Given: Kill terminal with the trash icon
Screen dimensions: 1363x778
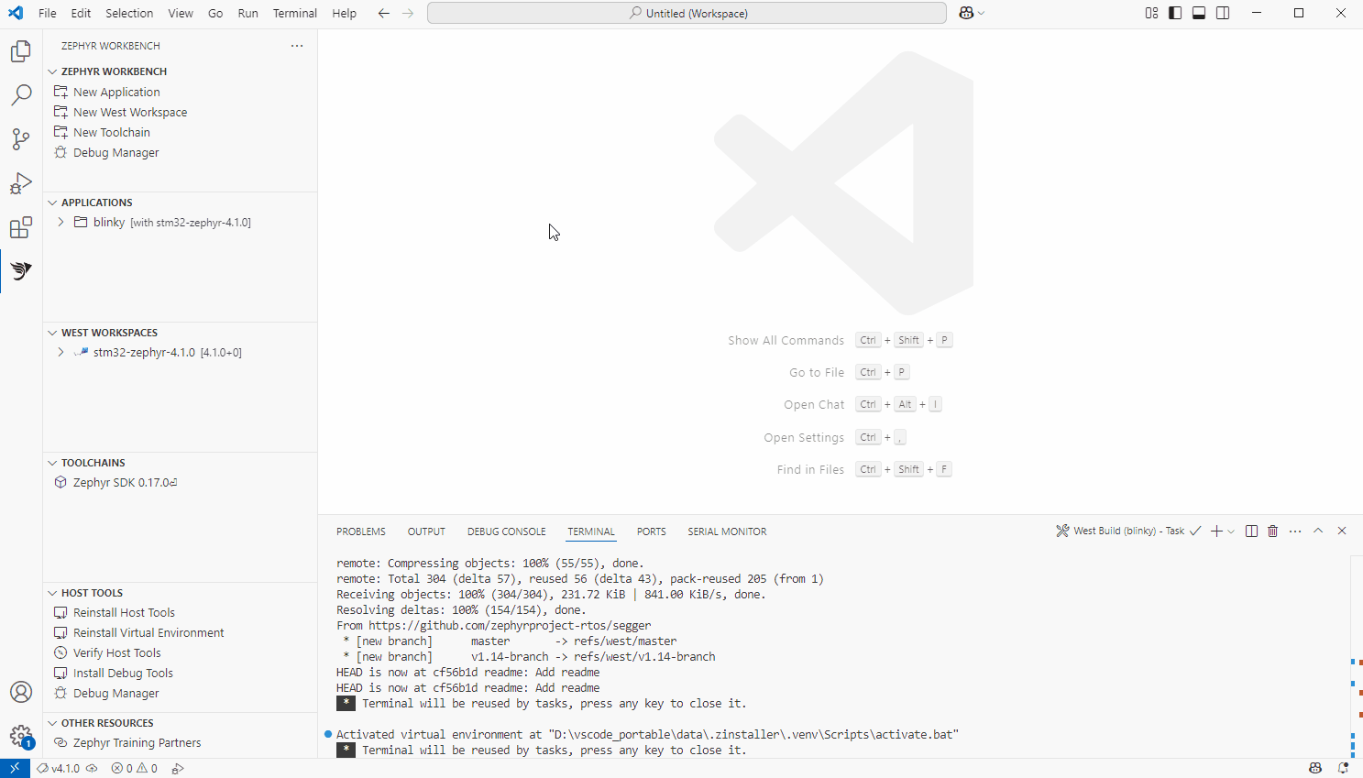Looking at the screenshot, I should [1272, 531].
